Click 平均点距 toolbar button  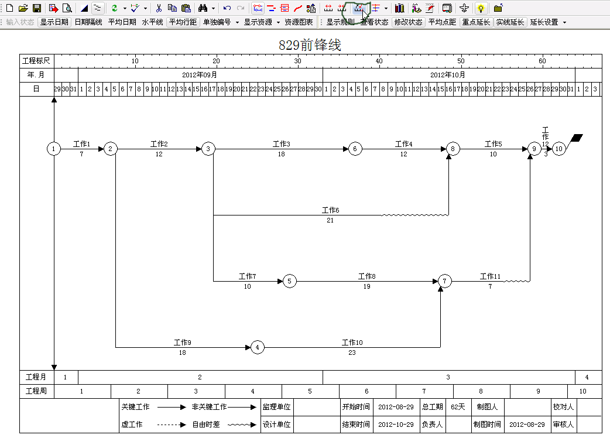[x=442, y=22]
